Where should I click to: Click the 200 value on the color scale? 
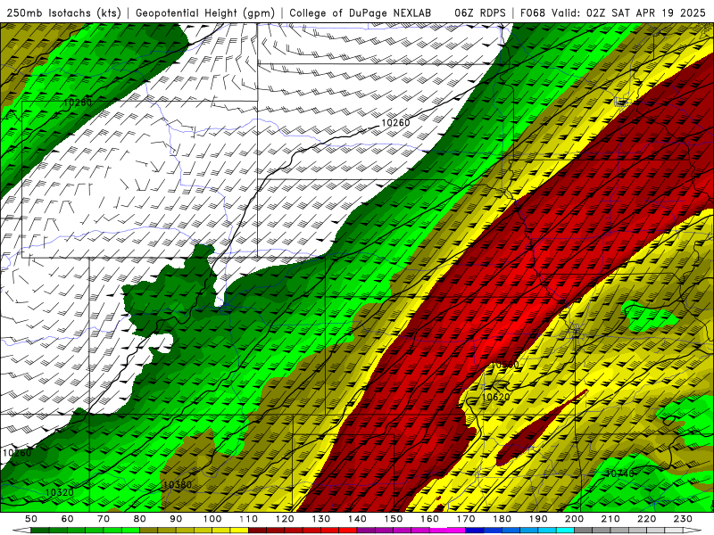pos(575,519)
